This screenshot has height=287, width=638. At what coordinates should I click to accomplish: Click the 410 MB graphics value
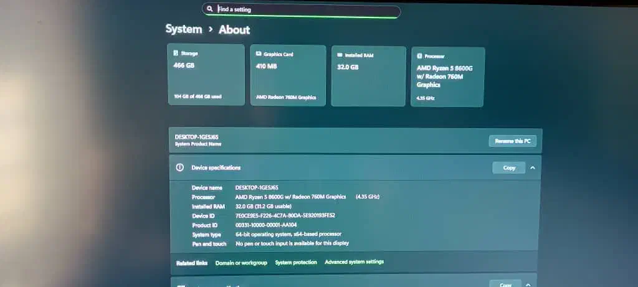pyautogui.click(x=267, y=66)
